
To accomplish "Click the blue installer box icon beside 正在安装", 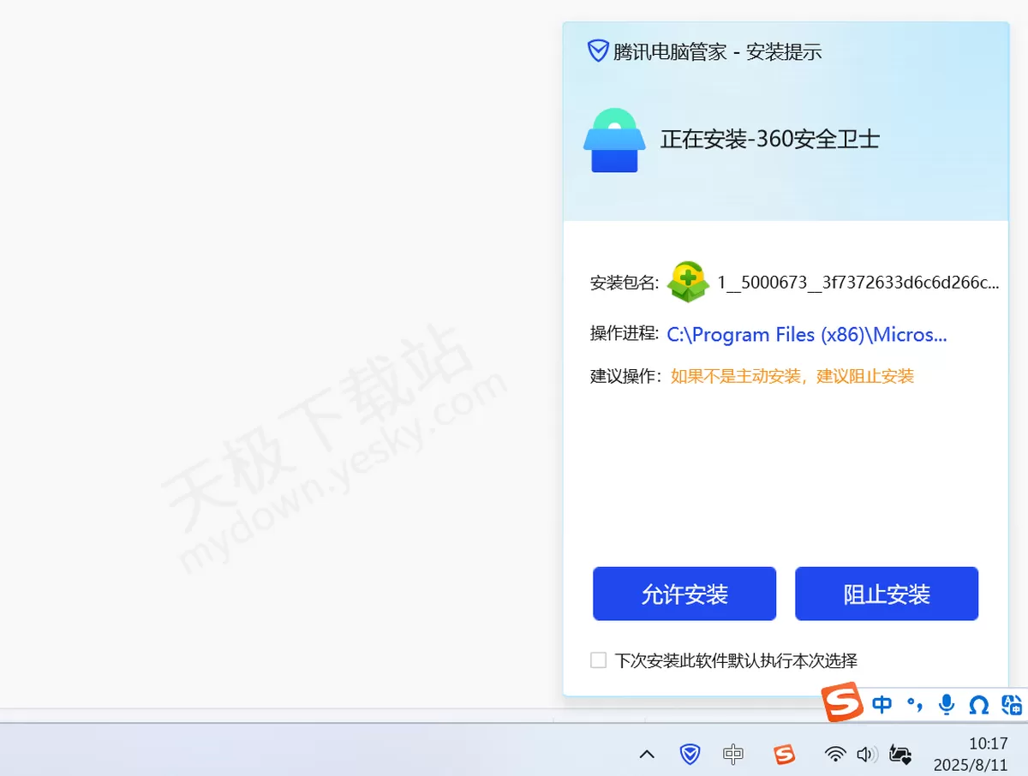I will (614, 140).
